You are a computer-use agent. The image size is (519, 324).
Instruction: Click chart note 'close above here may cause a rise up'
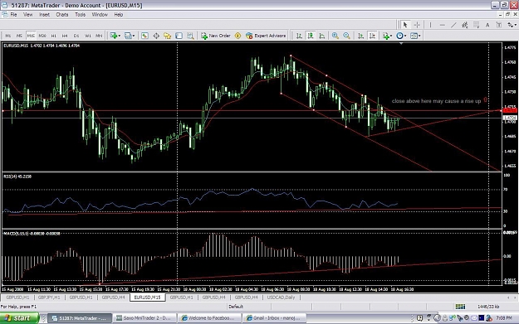436,101
